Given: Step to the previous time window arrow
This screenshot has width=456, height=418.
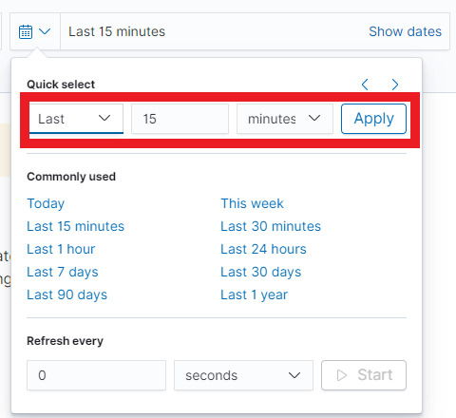Looking at the screenshot, I should (x=365, y=85).
